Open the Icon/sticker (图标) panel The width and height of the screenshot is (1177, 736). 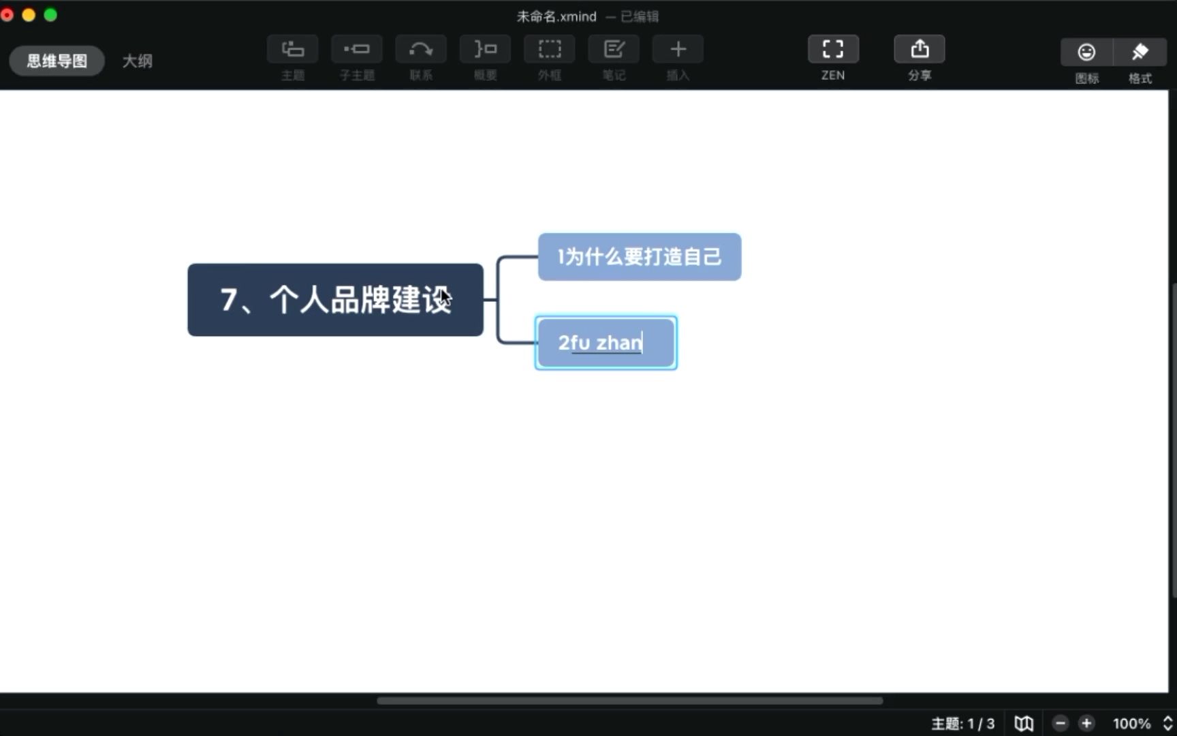tap(1086, 52)
